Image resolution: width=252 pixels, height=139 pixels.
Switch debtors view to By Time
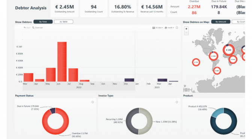pos(43,22)
